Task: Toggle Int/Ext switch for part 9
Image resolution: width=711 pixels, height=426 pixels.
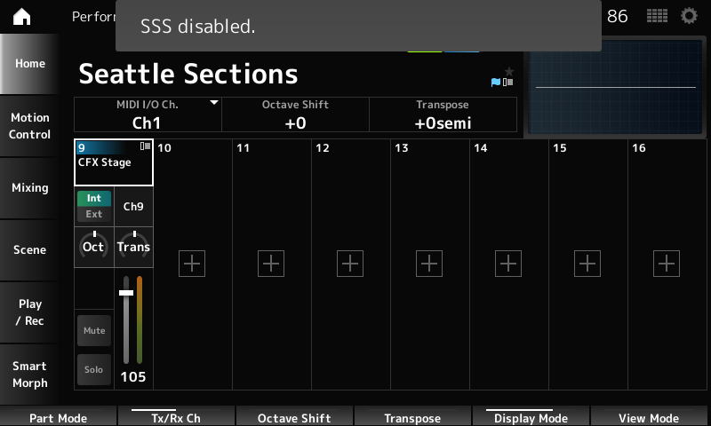Action: click(94, 206)
